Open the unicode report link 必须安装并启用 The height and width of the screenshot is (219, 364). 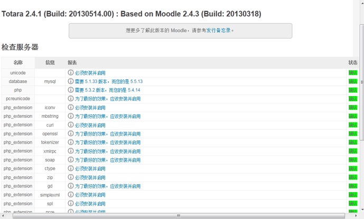[90, 73]
